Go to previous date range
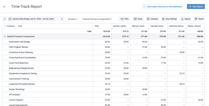 (5, 19)
